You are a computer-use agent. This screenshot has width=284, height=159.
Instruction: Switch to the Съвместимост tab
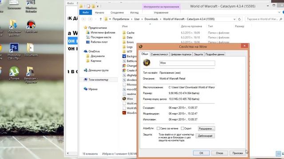159,54
